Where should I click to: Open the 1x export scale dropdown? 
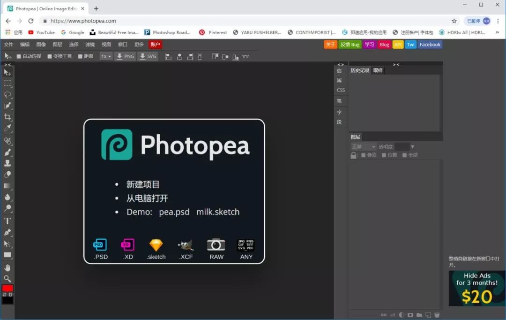106,56
